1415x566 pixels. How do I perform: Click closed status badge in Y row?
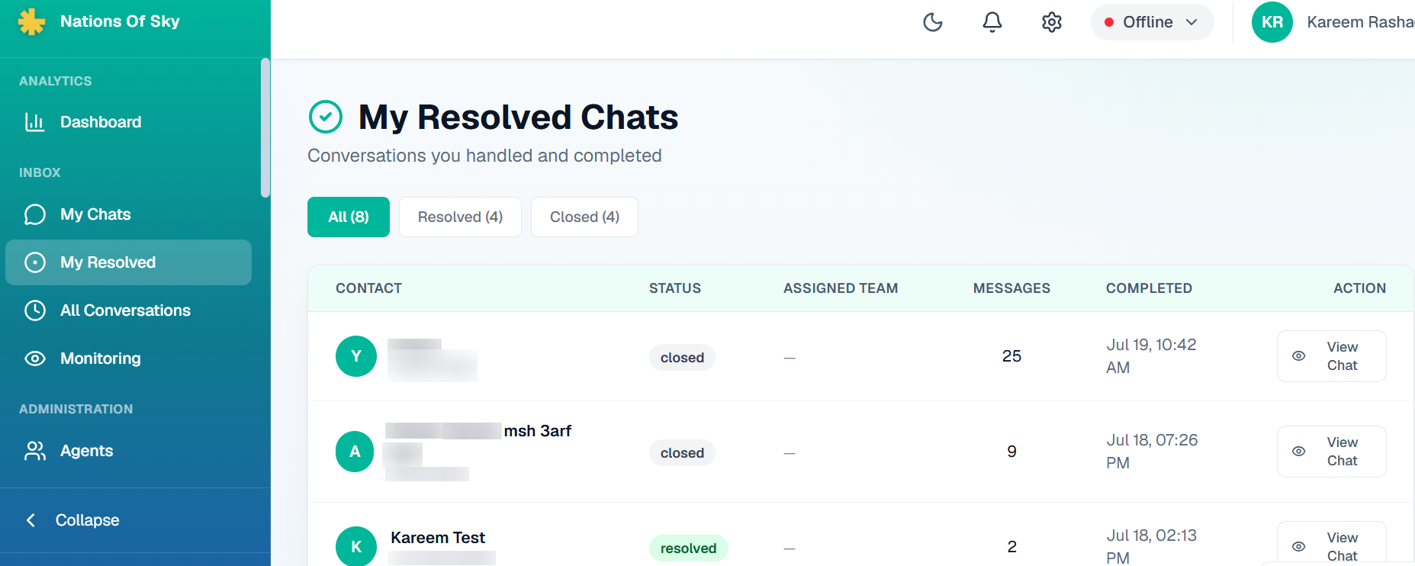(x=682, y=358)
